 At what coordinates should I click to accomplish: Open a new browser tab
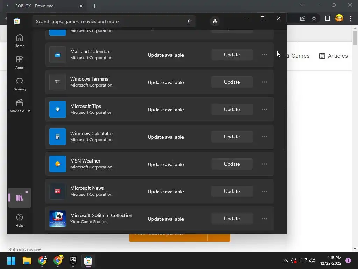pyautogui.click(x=94, y=6)
